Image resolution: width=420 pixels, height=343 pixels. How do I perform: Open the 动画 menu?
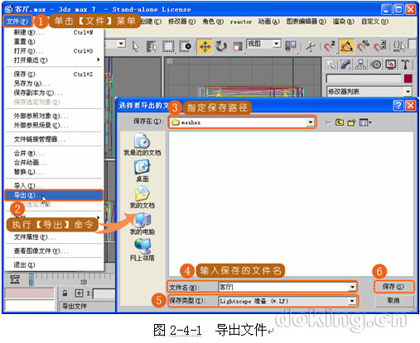click(x=268, y=21)
